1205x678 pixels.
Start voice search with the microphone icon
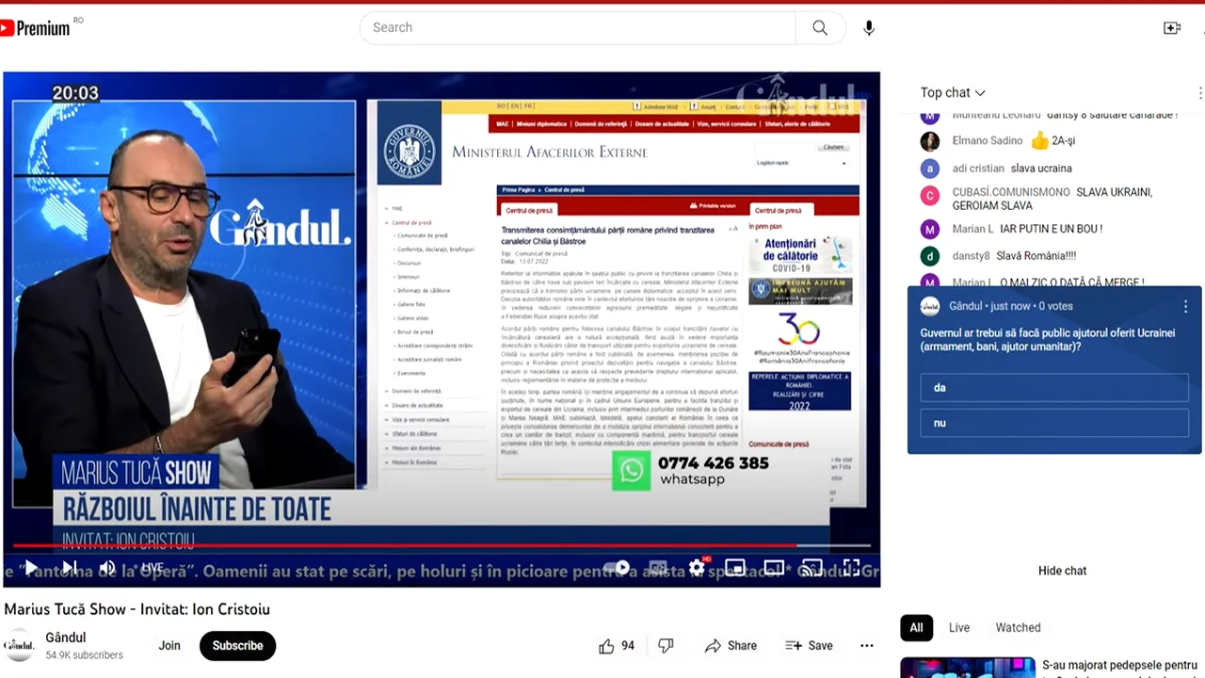coord(868,27)
